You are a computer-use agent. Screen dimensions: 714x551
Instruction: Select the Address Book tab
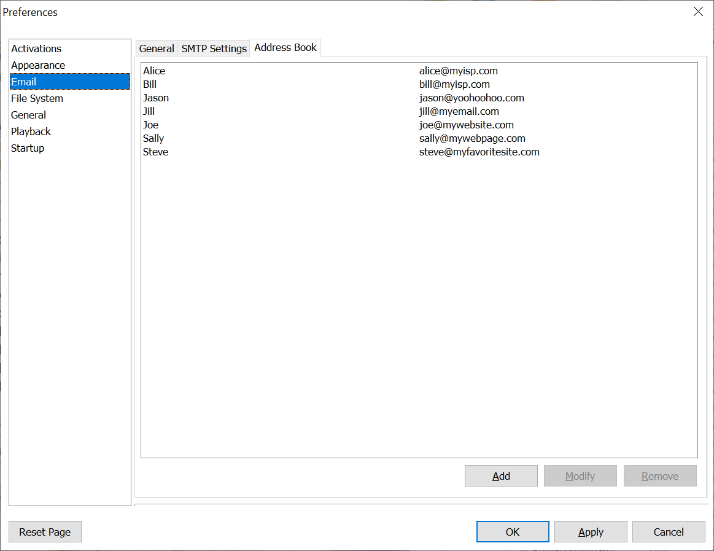click(x=285, y=48)
